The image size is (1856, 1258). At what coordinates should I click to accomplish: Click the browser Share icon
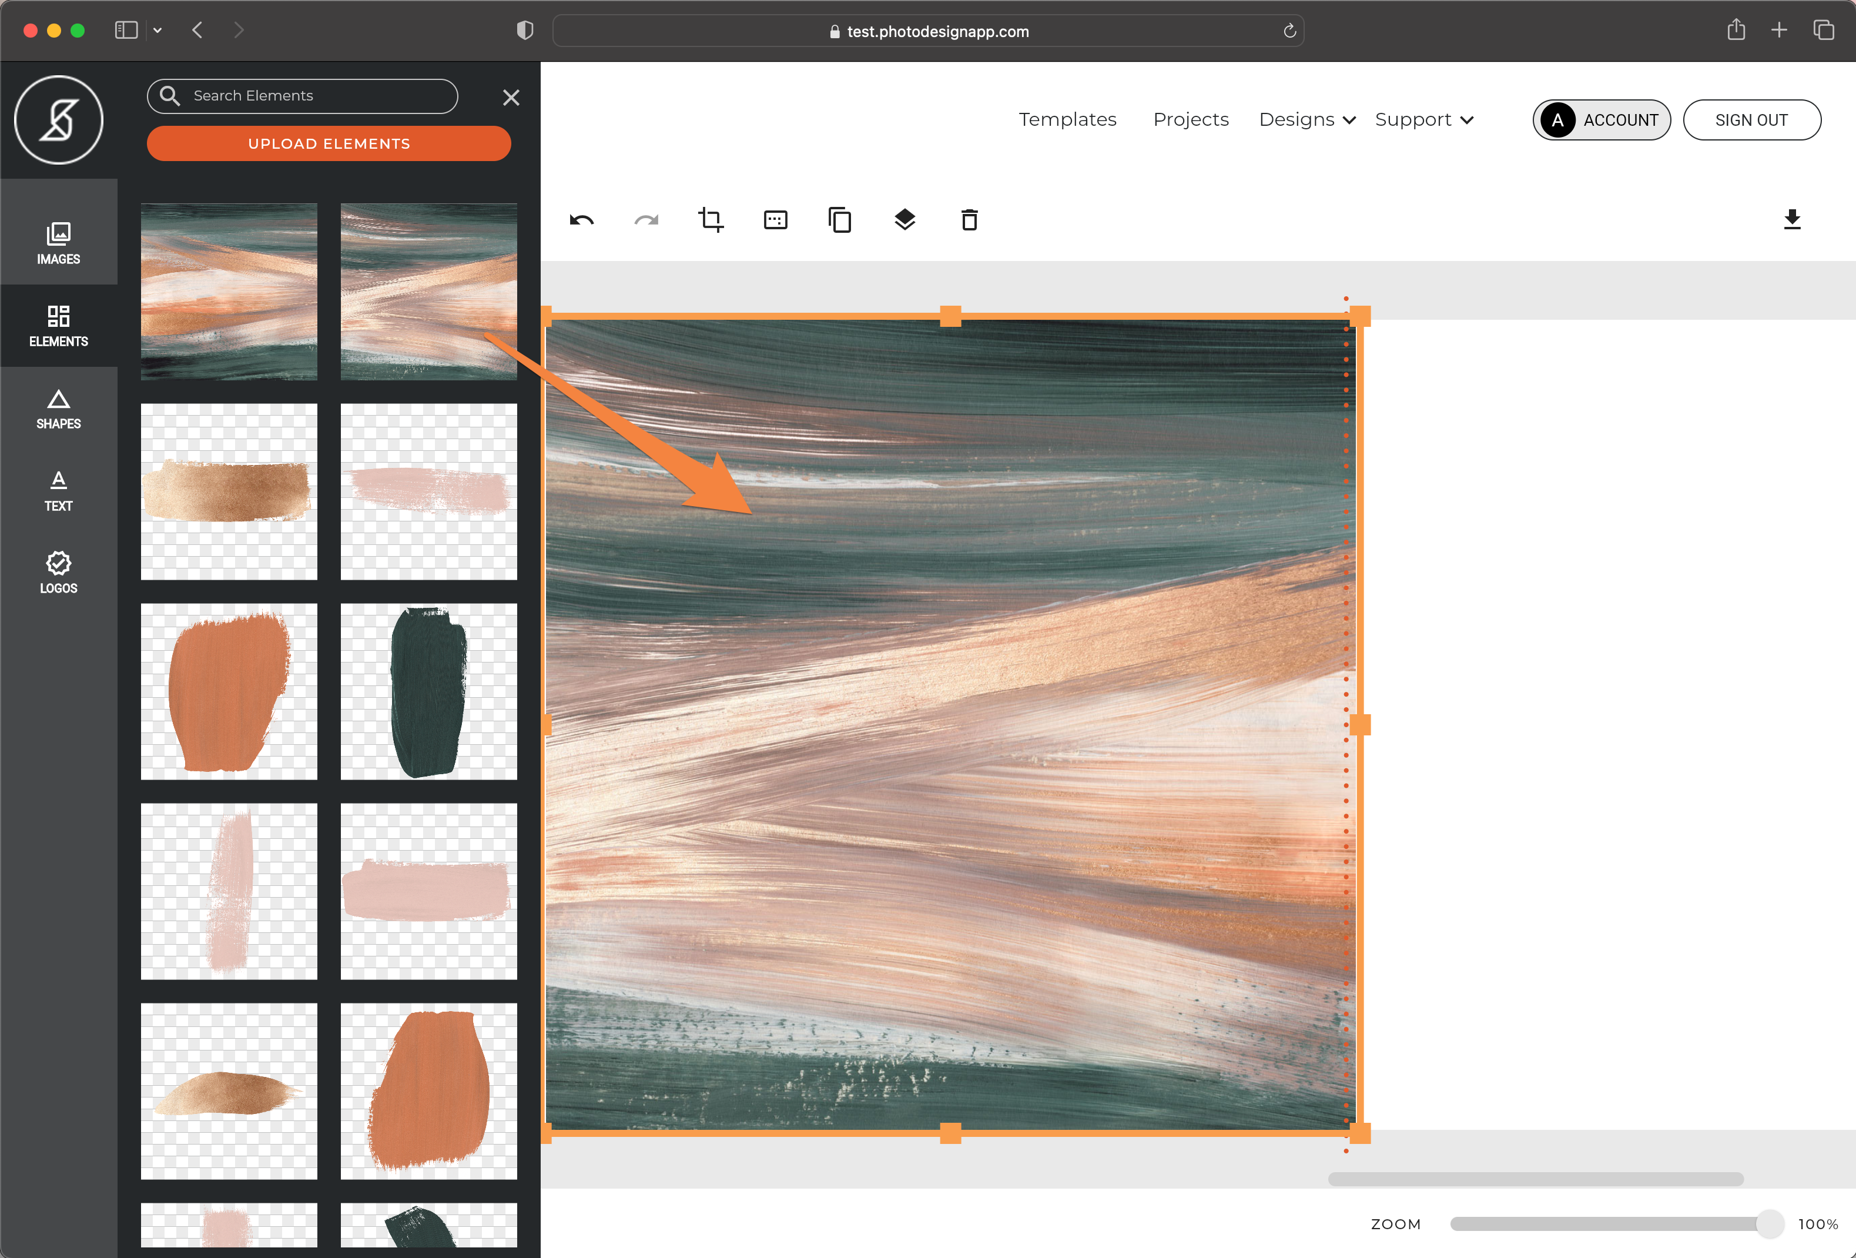(1736, 29)
